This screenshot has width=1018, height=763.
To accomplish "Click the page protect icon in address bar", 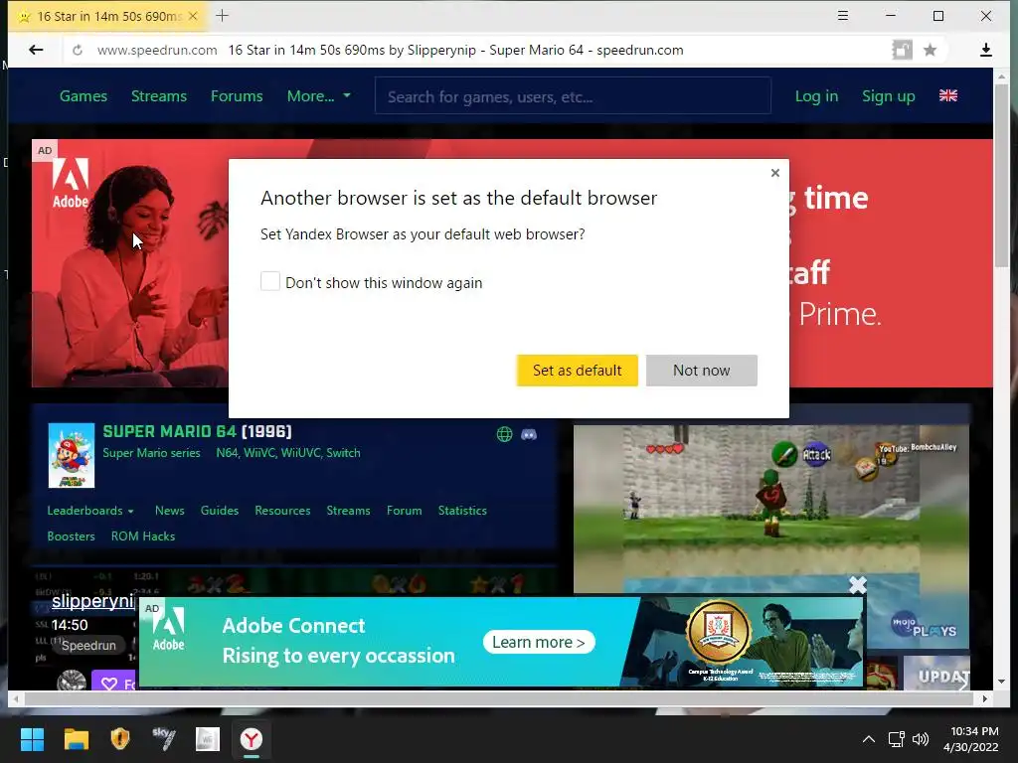I will 902,50.
